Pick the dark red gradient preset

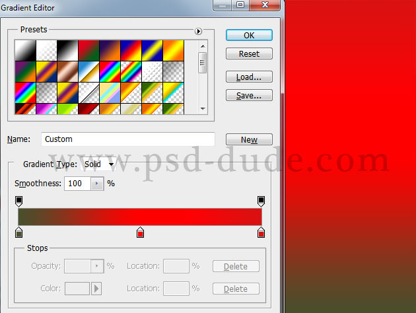(x=88, y=109)
